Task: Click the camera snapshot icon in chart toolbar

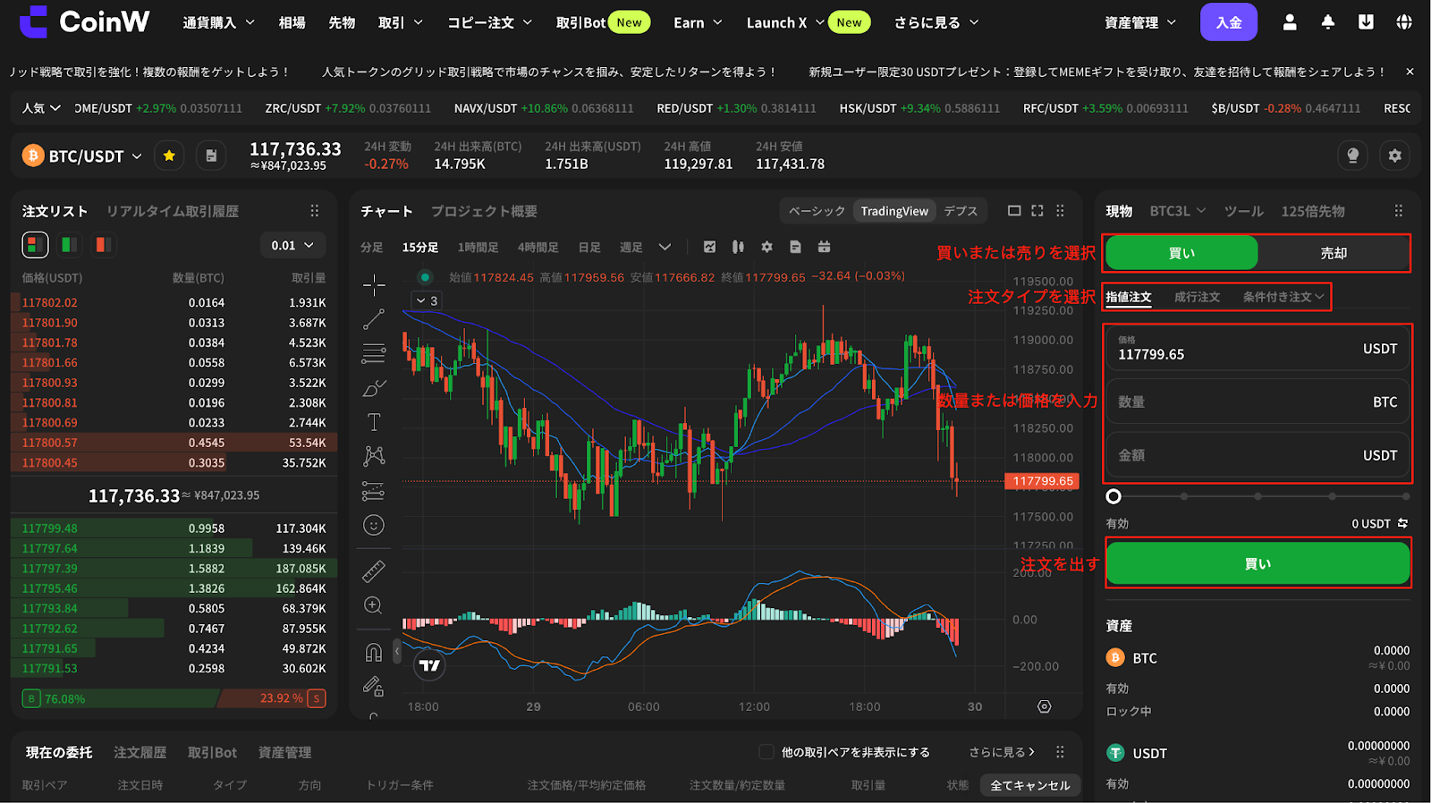Action: (x=824, y=247)
